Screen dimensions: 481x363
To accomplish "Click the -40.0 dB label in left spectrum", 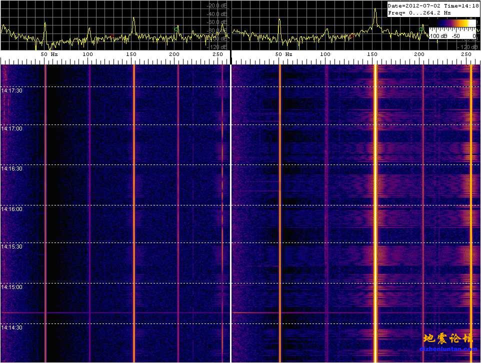I will (217, 14).
